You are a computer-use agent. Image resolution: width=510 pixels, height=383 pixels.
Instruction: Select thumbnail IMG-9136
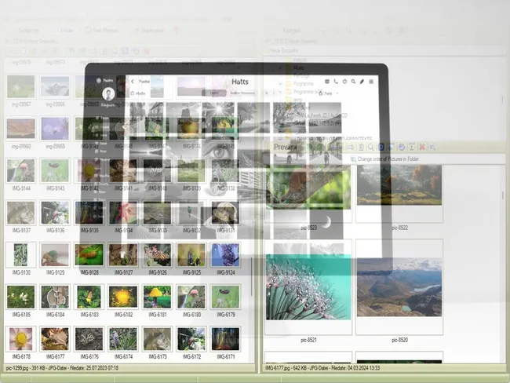click(55, 213)
